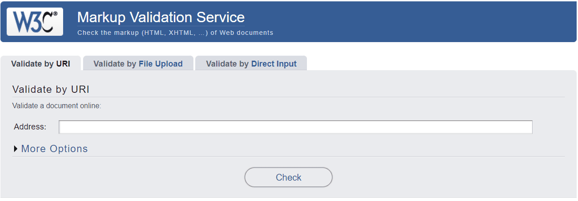
Task: Expand the More Options disclosure triangle
Action: point(16,149)
